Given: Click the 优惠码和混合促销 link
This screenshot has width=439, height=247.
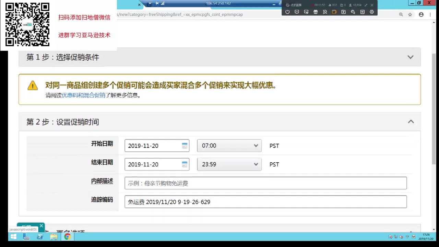Looking at the screenshot, I should click(x=83, y=95).
